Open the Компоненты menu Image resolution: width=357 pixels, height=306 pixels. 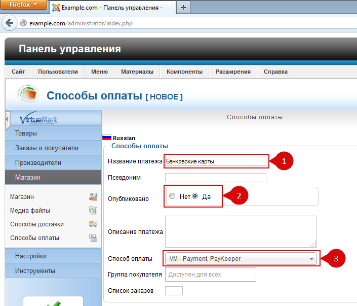pyautogui.click(x=184, y=72)
